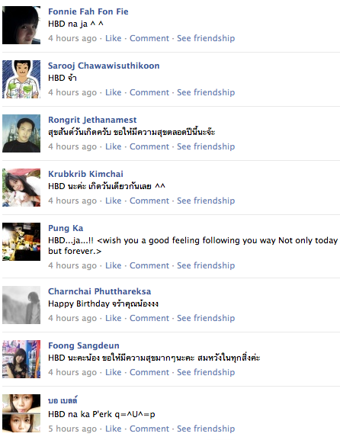The width and height of the screenshot is (340, 440).
Task: See friendship with Rongrit Jethanamest
Action: click(x=206, y=146)
